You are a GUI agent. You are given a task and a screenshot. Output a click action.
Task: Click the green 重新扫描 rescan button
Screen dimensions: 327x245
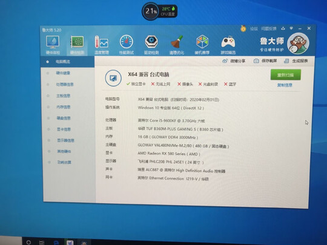pos(285,75)
